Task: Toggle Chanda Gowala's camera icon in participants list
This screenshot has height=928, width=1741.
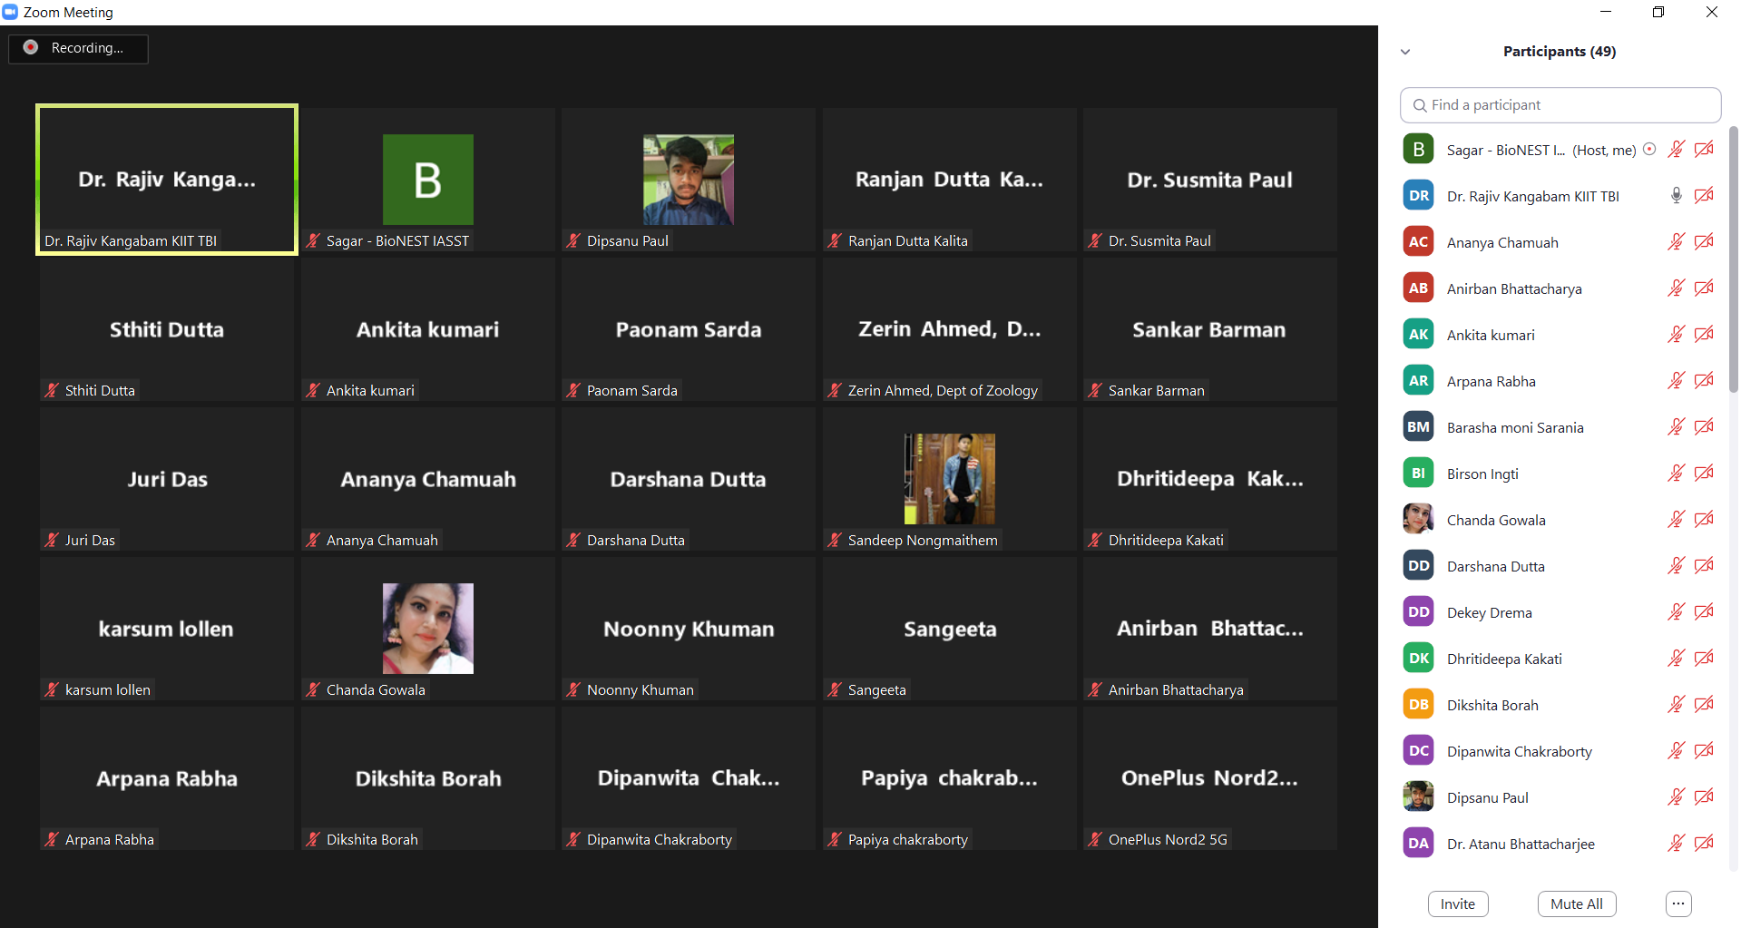Action: (x=1704, y=520)
